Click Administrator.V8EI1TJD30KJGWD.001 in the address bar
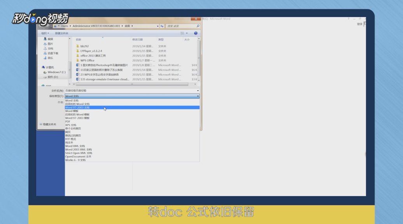The height and width of the screenshot is (224, 403). (96, 26)
